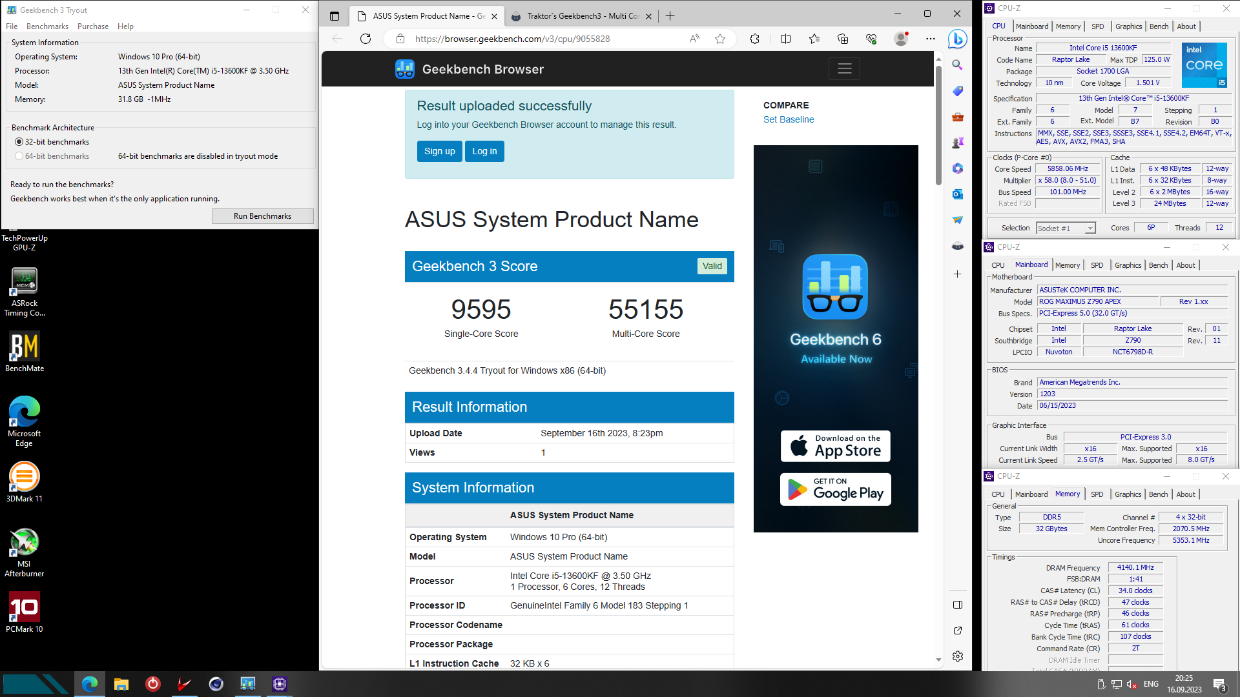
Task: Open ASRock Timing Configurator desktop icon
Action: 25,292
